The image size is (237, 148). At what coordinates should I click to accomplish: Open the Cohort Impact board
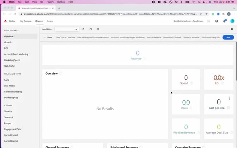pyautogui.click(x=11, y=135)
